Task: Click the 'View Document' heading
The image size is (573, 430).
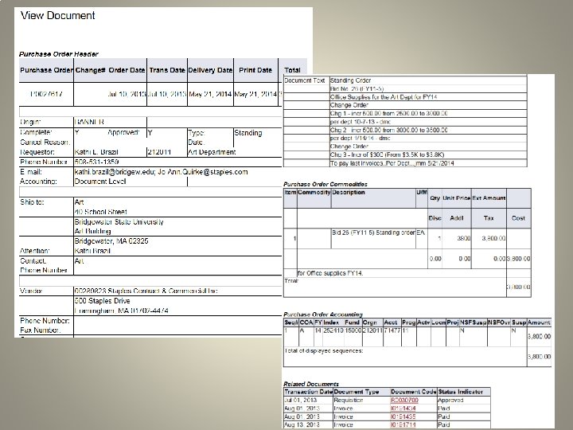Action: [x=58, y=15]
